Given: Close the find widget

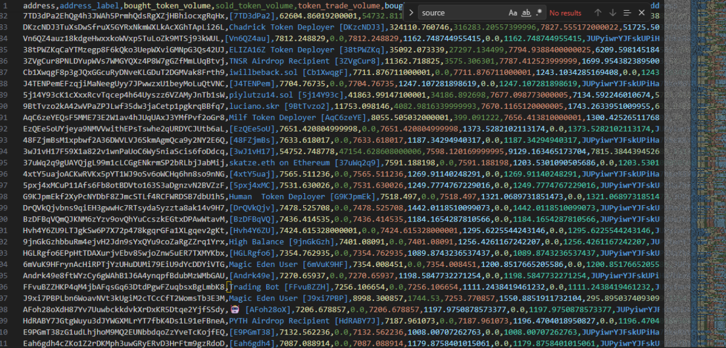Looking at the screenshot, I should [x=642, y=12].
